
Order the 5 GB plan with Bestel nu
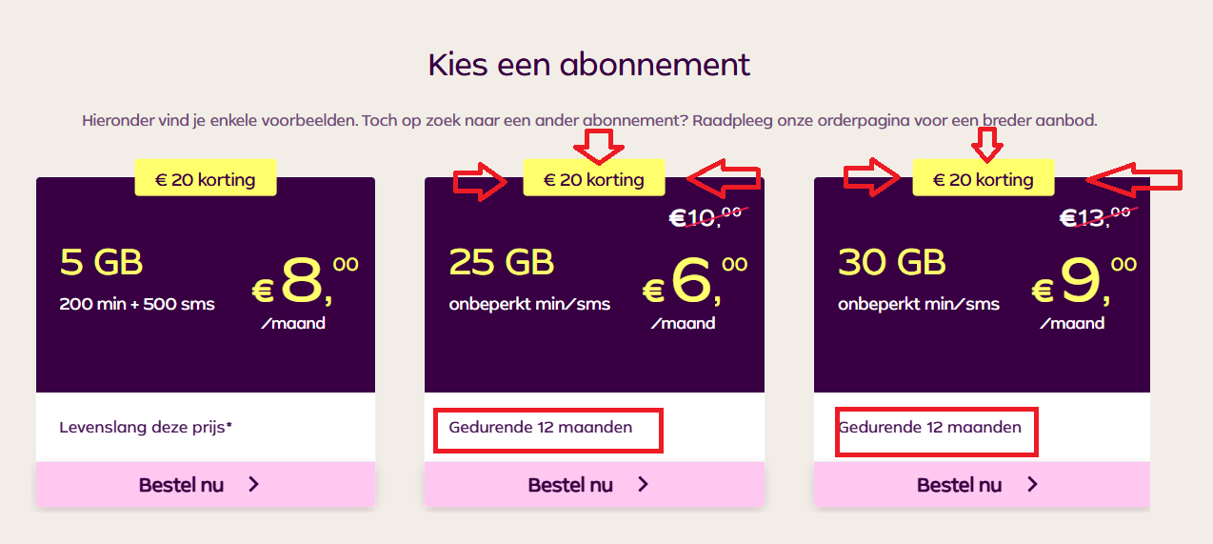(205, 485)
